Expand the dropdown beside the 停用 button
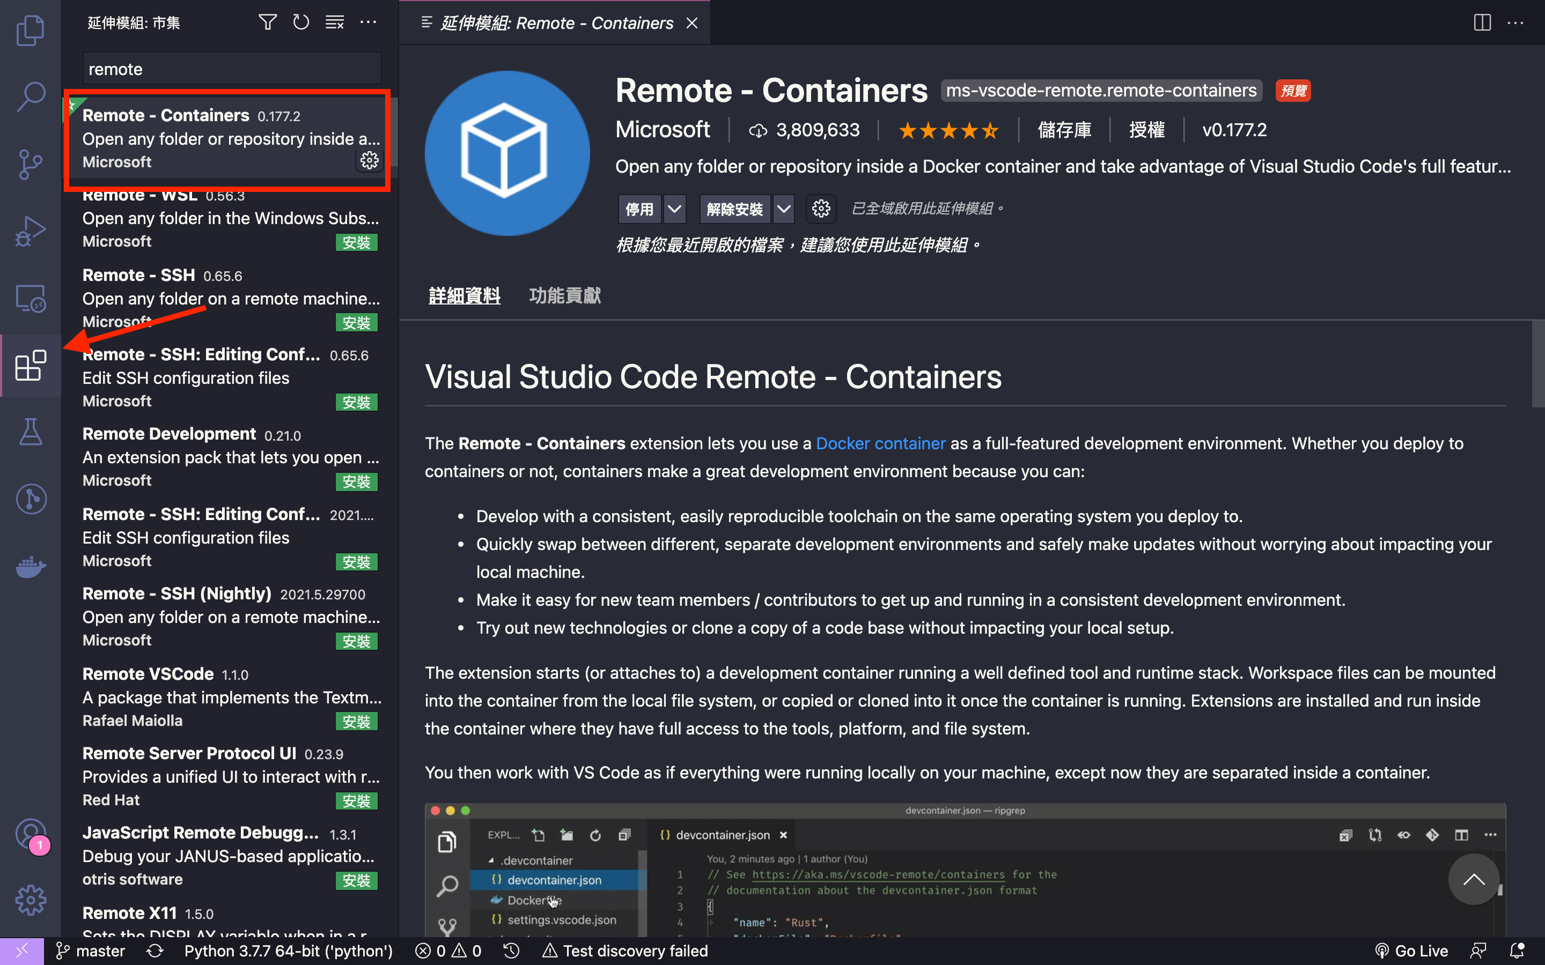 [x=674, y=209]
